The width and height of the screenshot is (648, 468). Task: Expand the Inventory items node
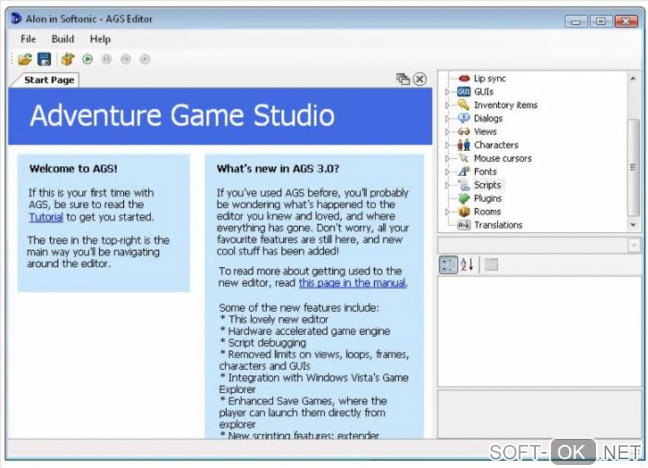447,105
